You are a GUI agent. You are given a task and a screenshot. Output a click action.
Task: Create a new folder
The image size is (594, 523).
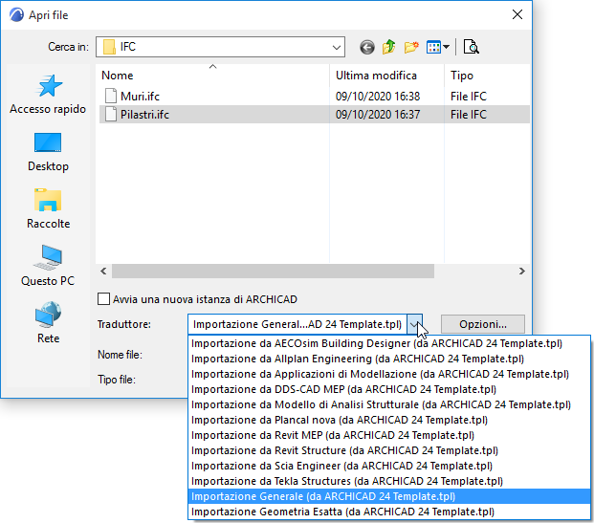411,48
